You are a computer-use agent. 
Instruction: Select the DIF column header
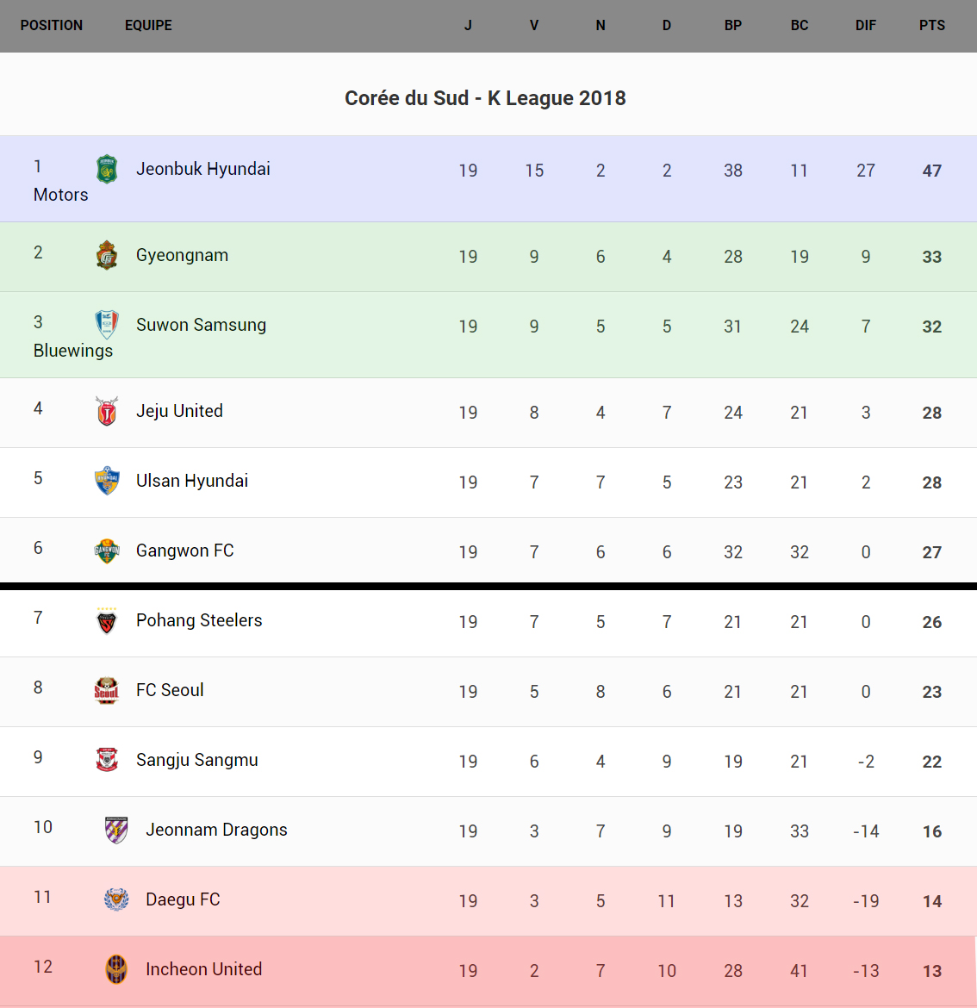(865, 26)
